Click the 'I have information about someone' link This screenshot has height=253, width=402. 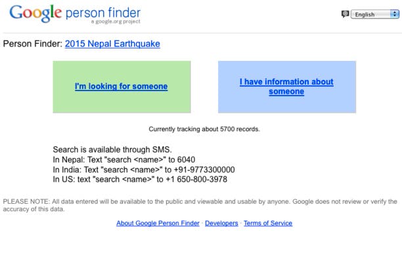286,87
